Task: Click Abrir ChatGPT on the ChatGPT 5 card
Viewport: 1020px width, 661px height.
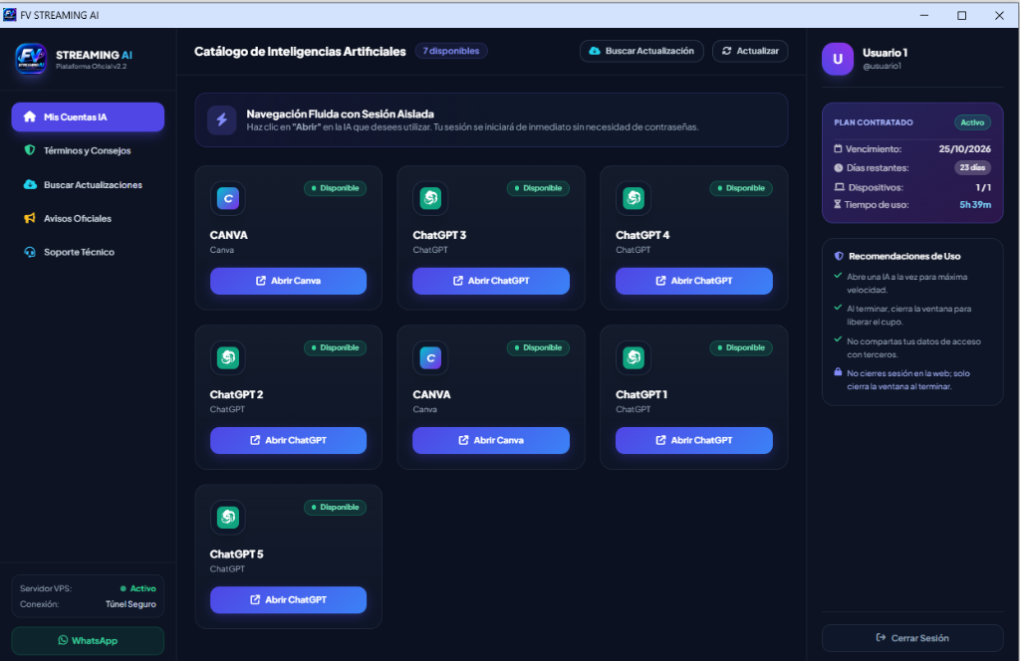Action: click(288, 600)
